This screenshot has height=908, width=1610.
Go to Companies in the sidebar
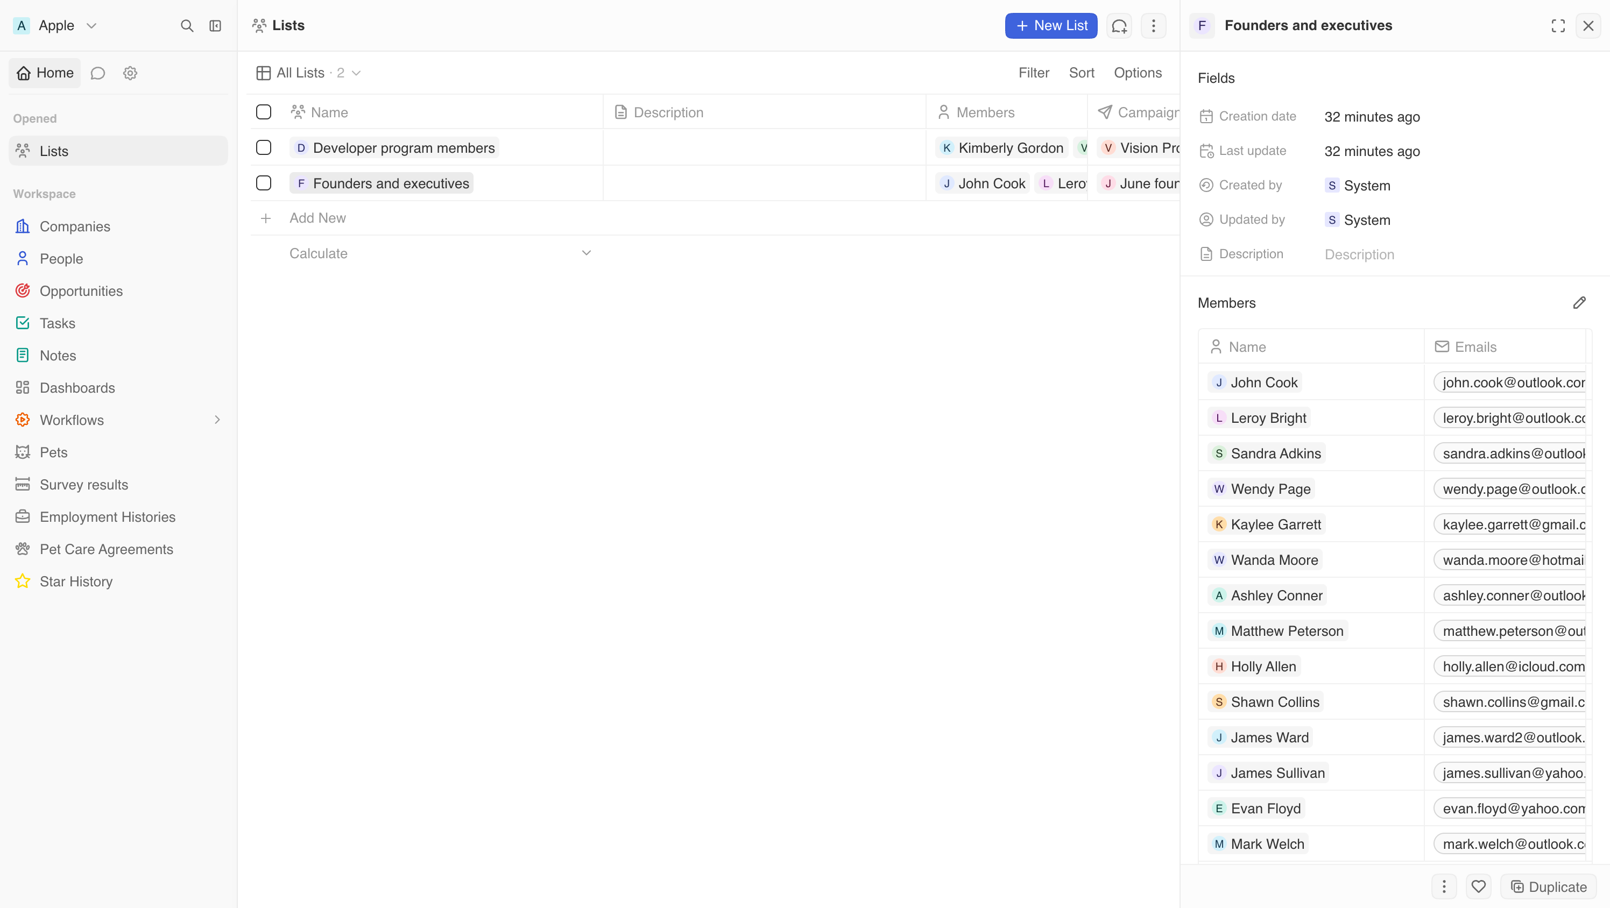75,226
